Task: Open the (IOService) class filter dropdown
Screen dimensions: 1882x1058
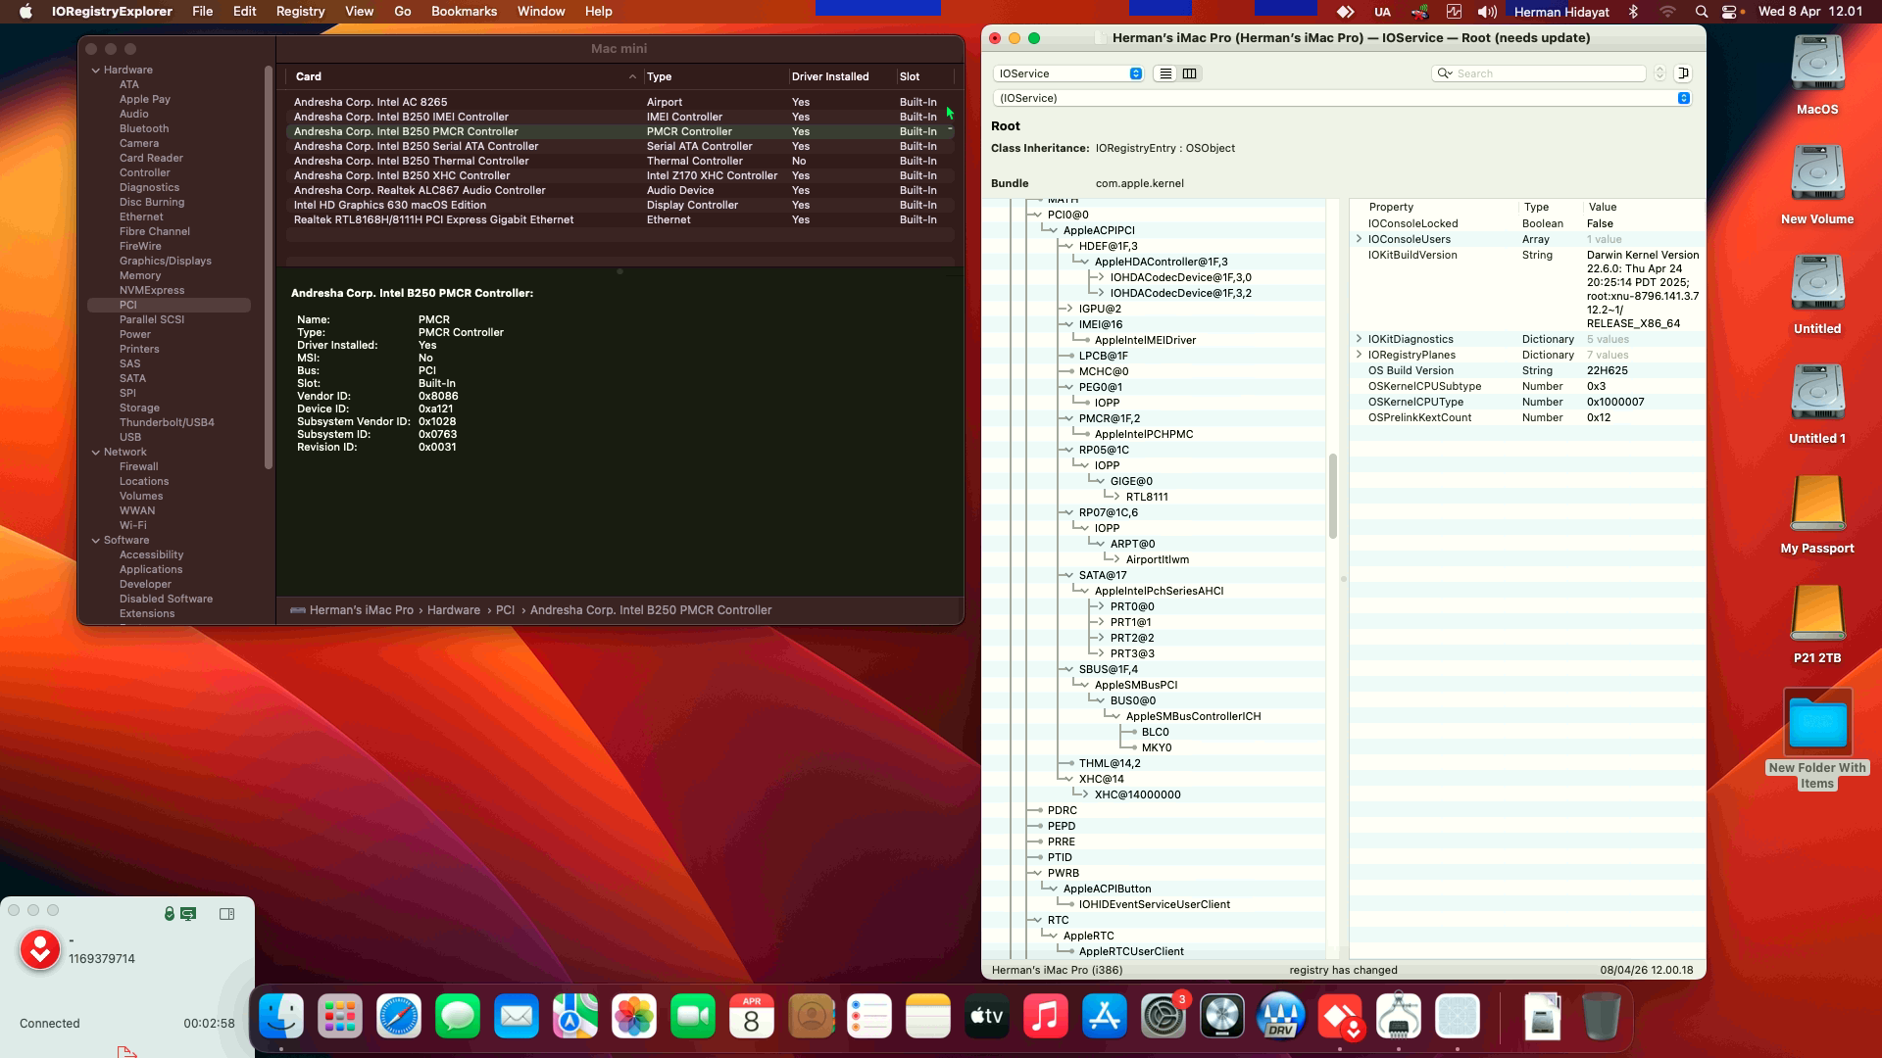Action: [x=1341, y=98]
